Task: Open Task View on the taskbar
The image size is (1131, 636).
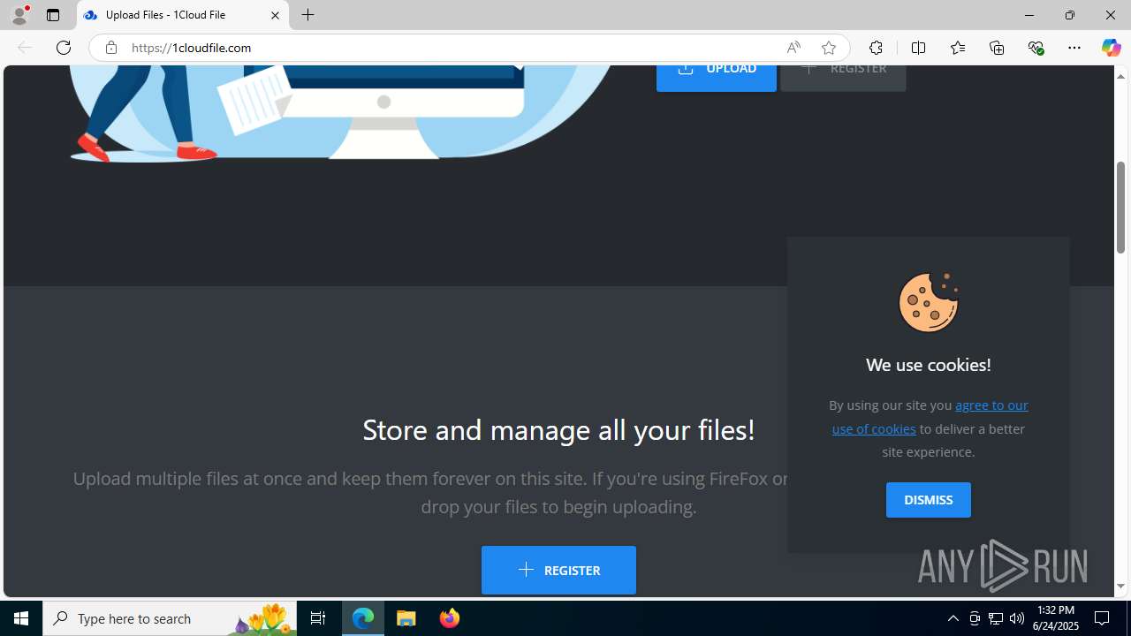Action: [318, 618]
